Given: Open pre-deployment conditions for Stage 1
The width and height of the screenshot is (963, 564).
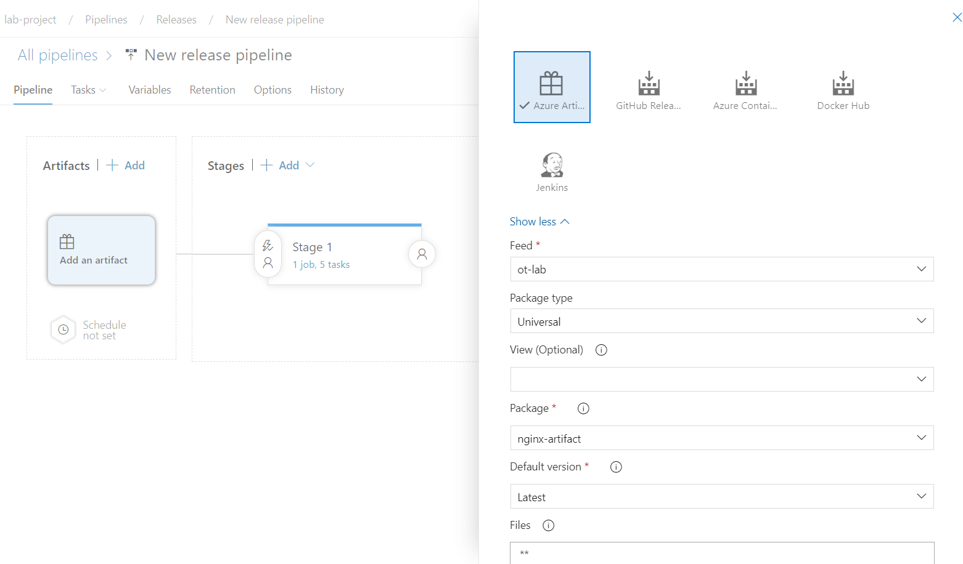Looking at the screenshot, I should [x=268, y=254].
